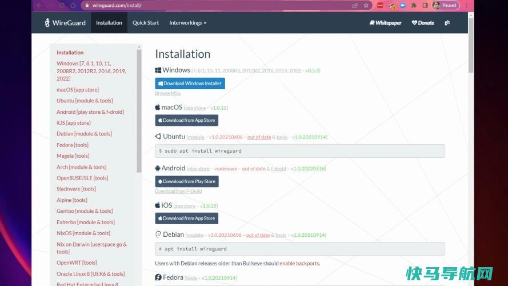Screen dimensions: 508x286
Task: Go to Mageia [tools] sidebar entry
Action: tap(73, 156)
